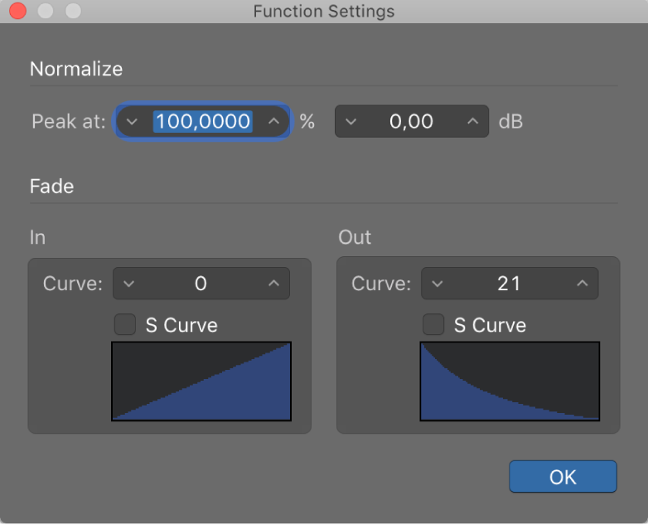Increase the Peak at percent value
The width and height of the screenshot is (648, 525).
273,121
